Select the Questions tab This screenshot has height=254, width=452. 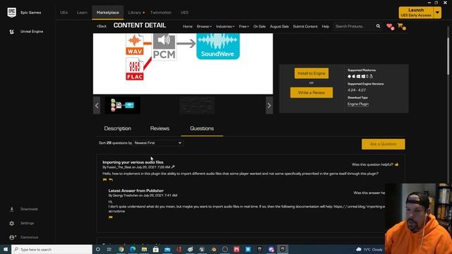pyautogui.click(x=202, y=128)
